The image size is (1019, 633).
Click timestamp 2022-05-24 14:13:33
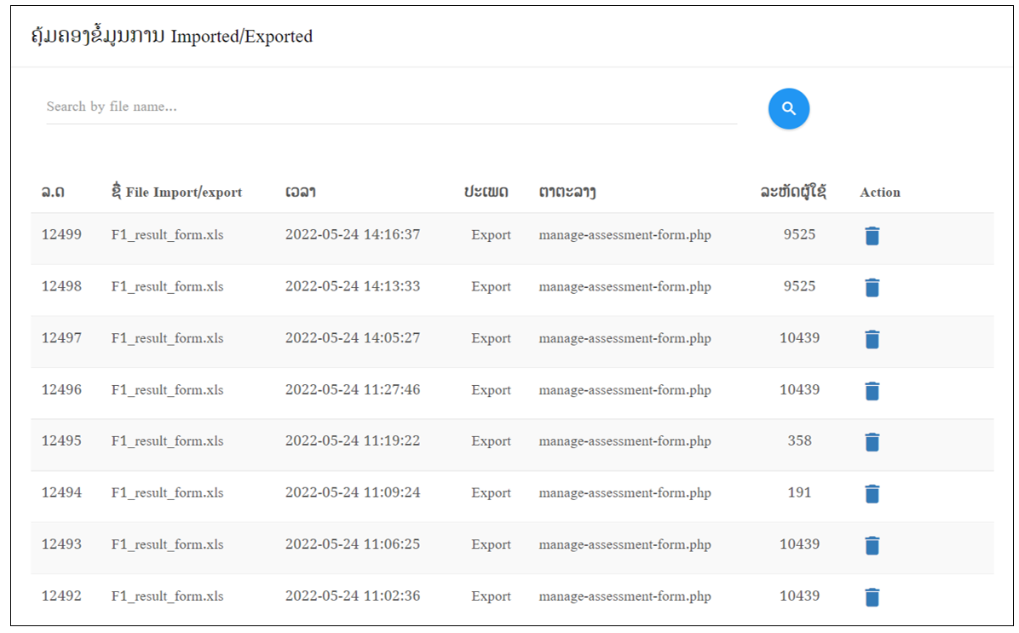click(353, 286)
